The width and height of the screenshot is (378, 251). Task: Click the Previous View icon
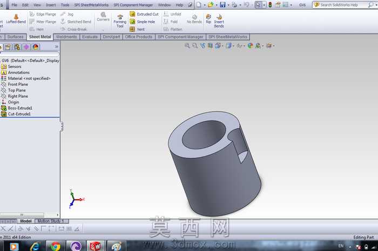pyautogui.click(x=202, y=45)
